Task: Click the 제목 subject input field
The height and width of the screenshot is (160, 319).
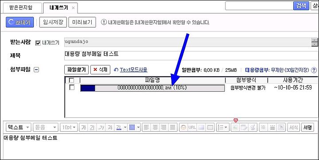Action: [x=191, y=55]
